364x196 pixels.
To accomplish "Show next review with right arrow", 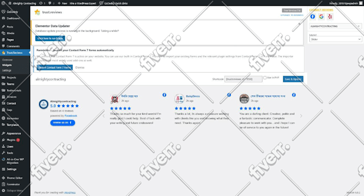I will click(301, 116).
